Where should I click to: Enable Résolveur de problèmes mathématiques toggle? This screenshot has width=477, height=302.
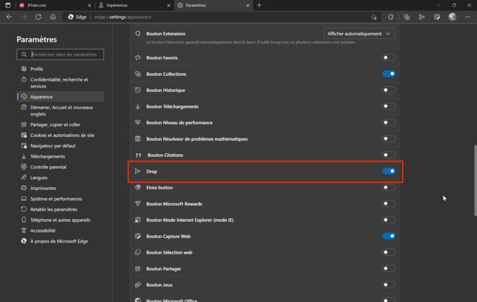coord(388,139)
